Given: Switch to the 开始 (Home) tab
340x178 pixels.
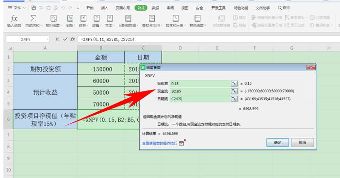Looking at the screenshot, I should pos(90,8).
